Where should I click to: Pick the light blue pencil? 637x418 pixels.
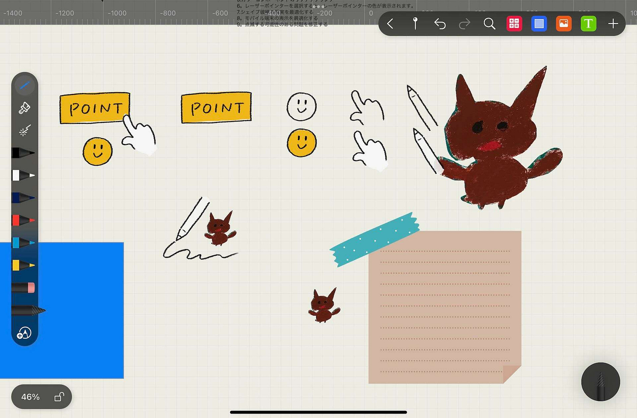coord(23,243)
